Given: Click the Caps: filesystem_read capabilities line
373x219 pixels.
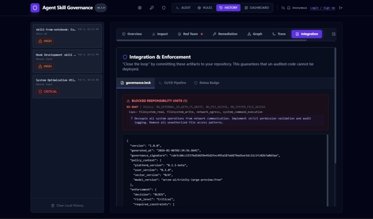Looking at the screenshot, I should click(196, 112).
